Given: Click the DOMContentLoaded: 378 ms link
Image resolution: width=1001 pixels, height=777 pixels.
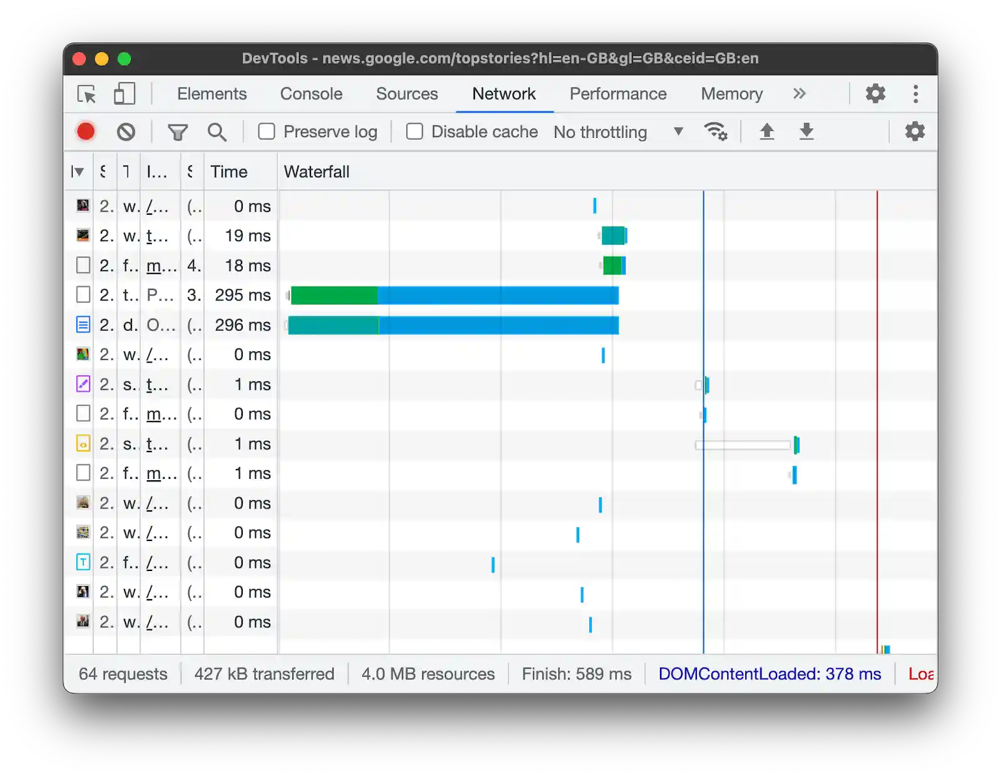Looking at the screenshot, I should tap(771, 674).
